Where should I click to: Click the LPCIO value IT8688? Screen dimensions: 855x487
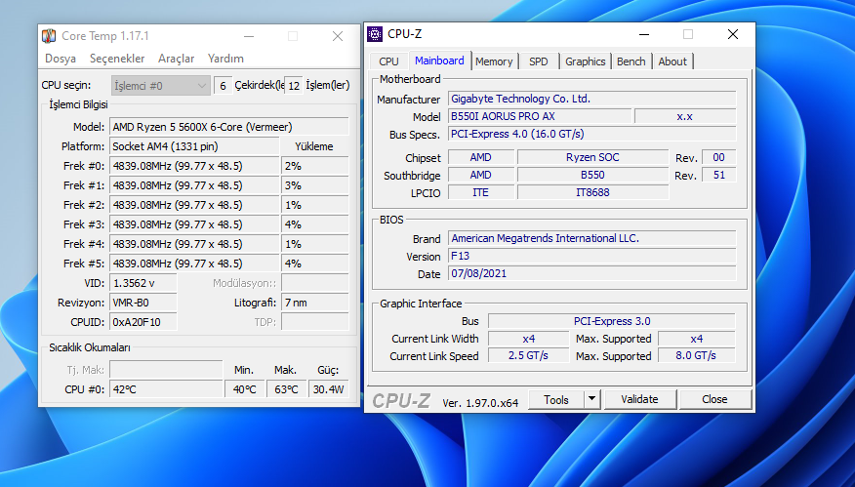(x=592, y=192)
